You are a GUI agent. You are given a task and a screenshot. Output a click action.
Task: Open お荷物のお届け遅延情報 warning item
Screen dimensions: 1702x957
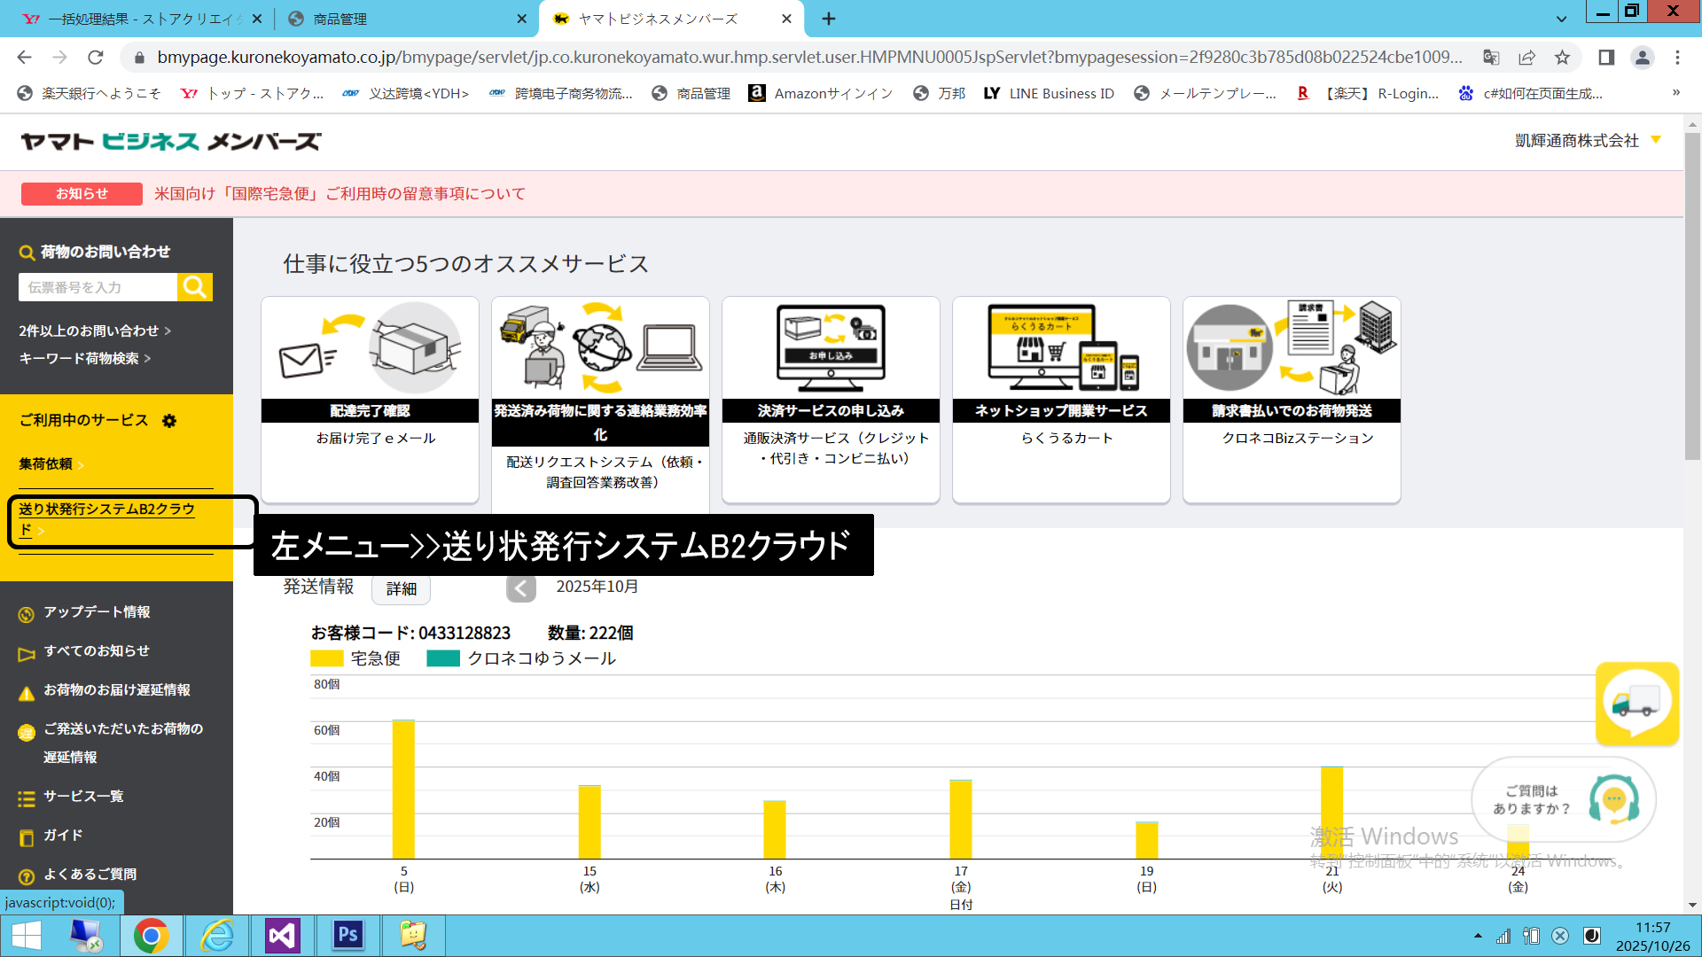[x=116, y=690]
